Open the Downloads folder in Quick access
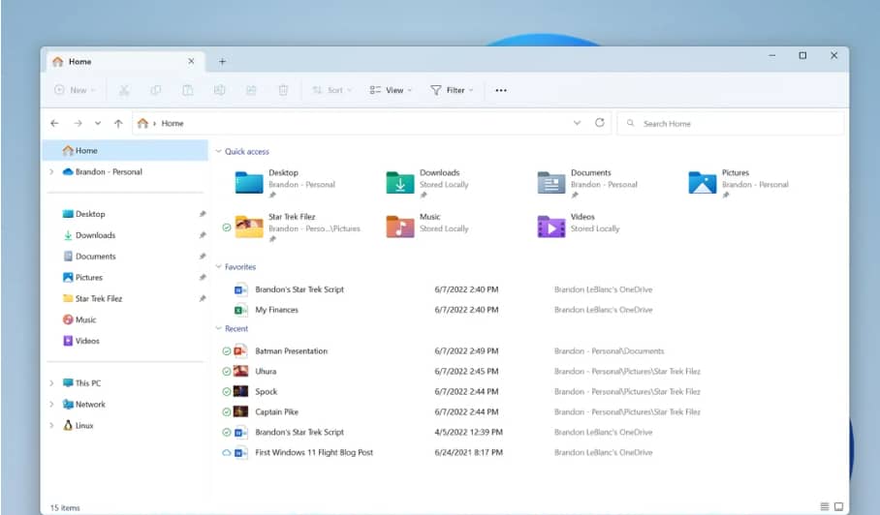Viewport: 880px width, 515px height. pyautogui.click(x=427, y=183)
